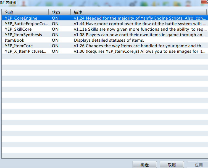Click the v1.26 Changes the way Items description
208x168 pixels.
[x=139, y=46]
